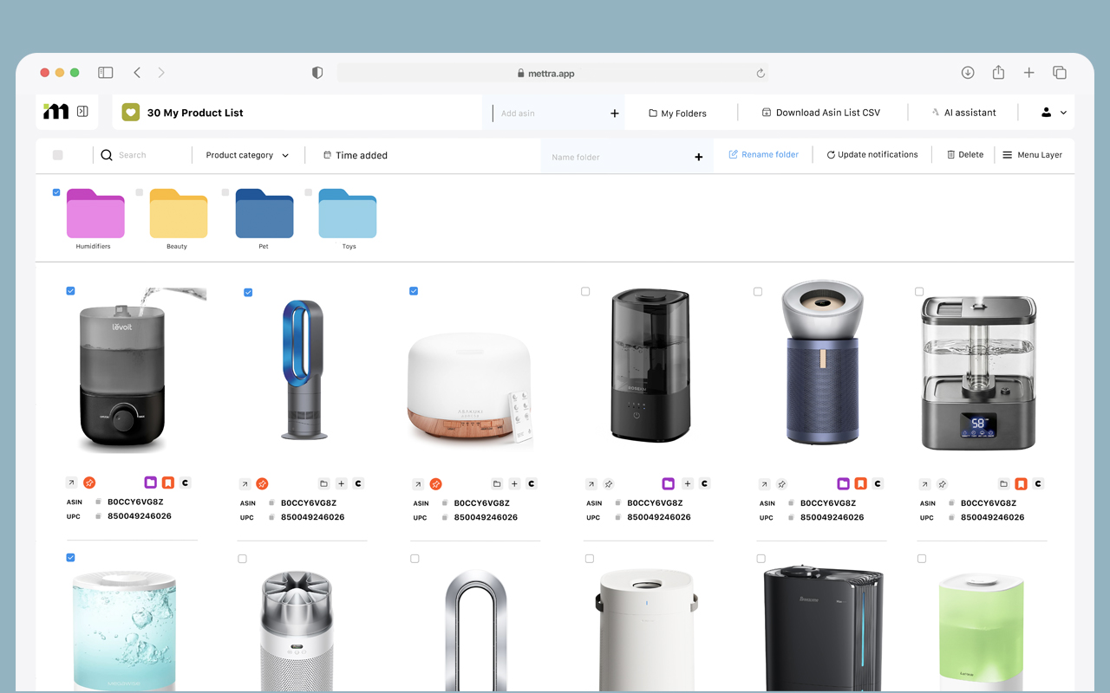Open the Safari share menu

[998, 73]
